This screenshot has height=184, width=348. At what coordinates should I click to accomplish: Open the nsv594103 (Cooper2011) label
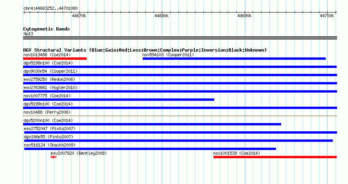(x=168, y=55)
